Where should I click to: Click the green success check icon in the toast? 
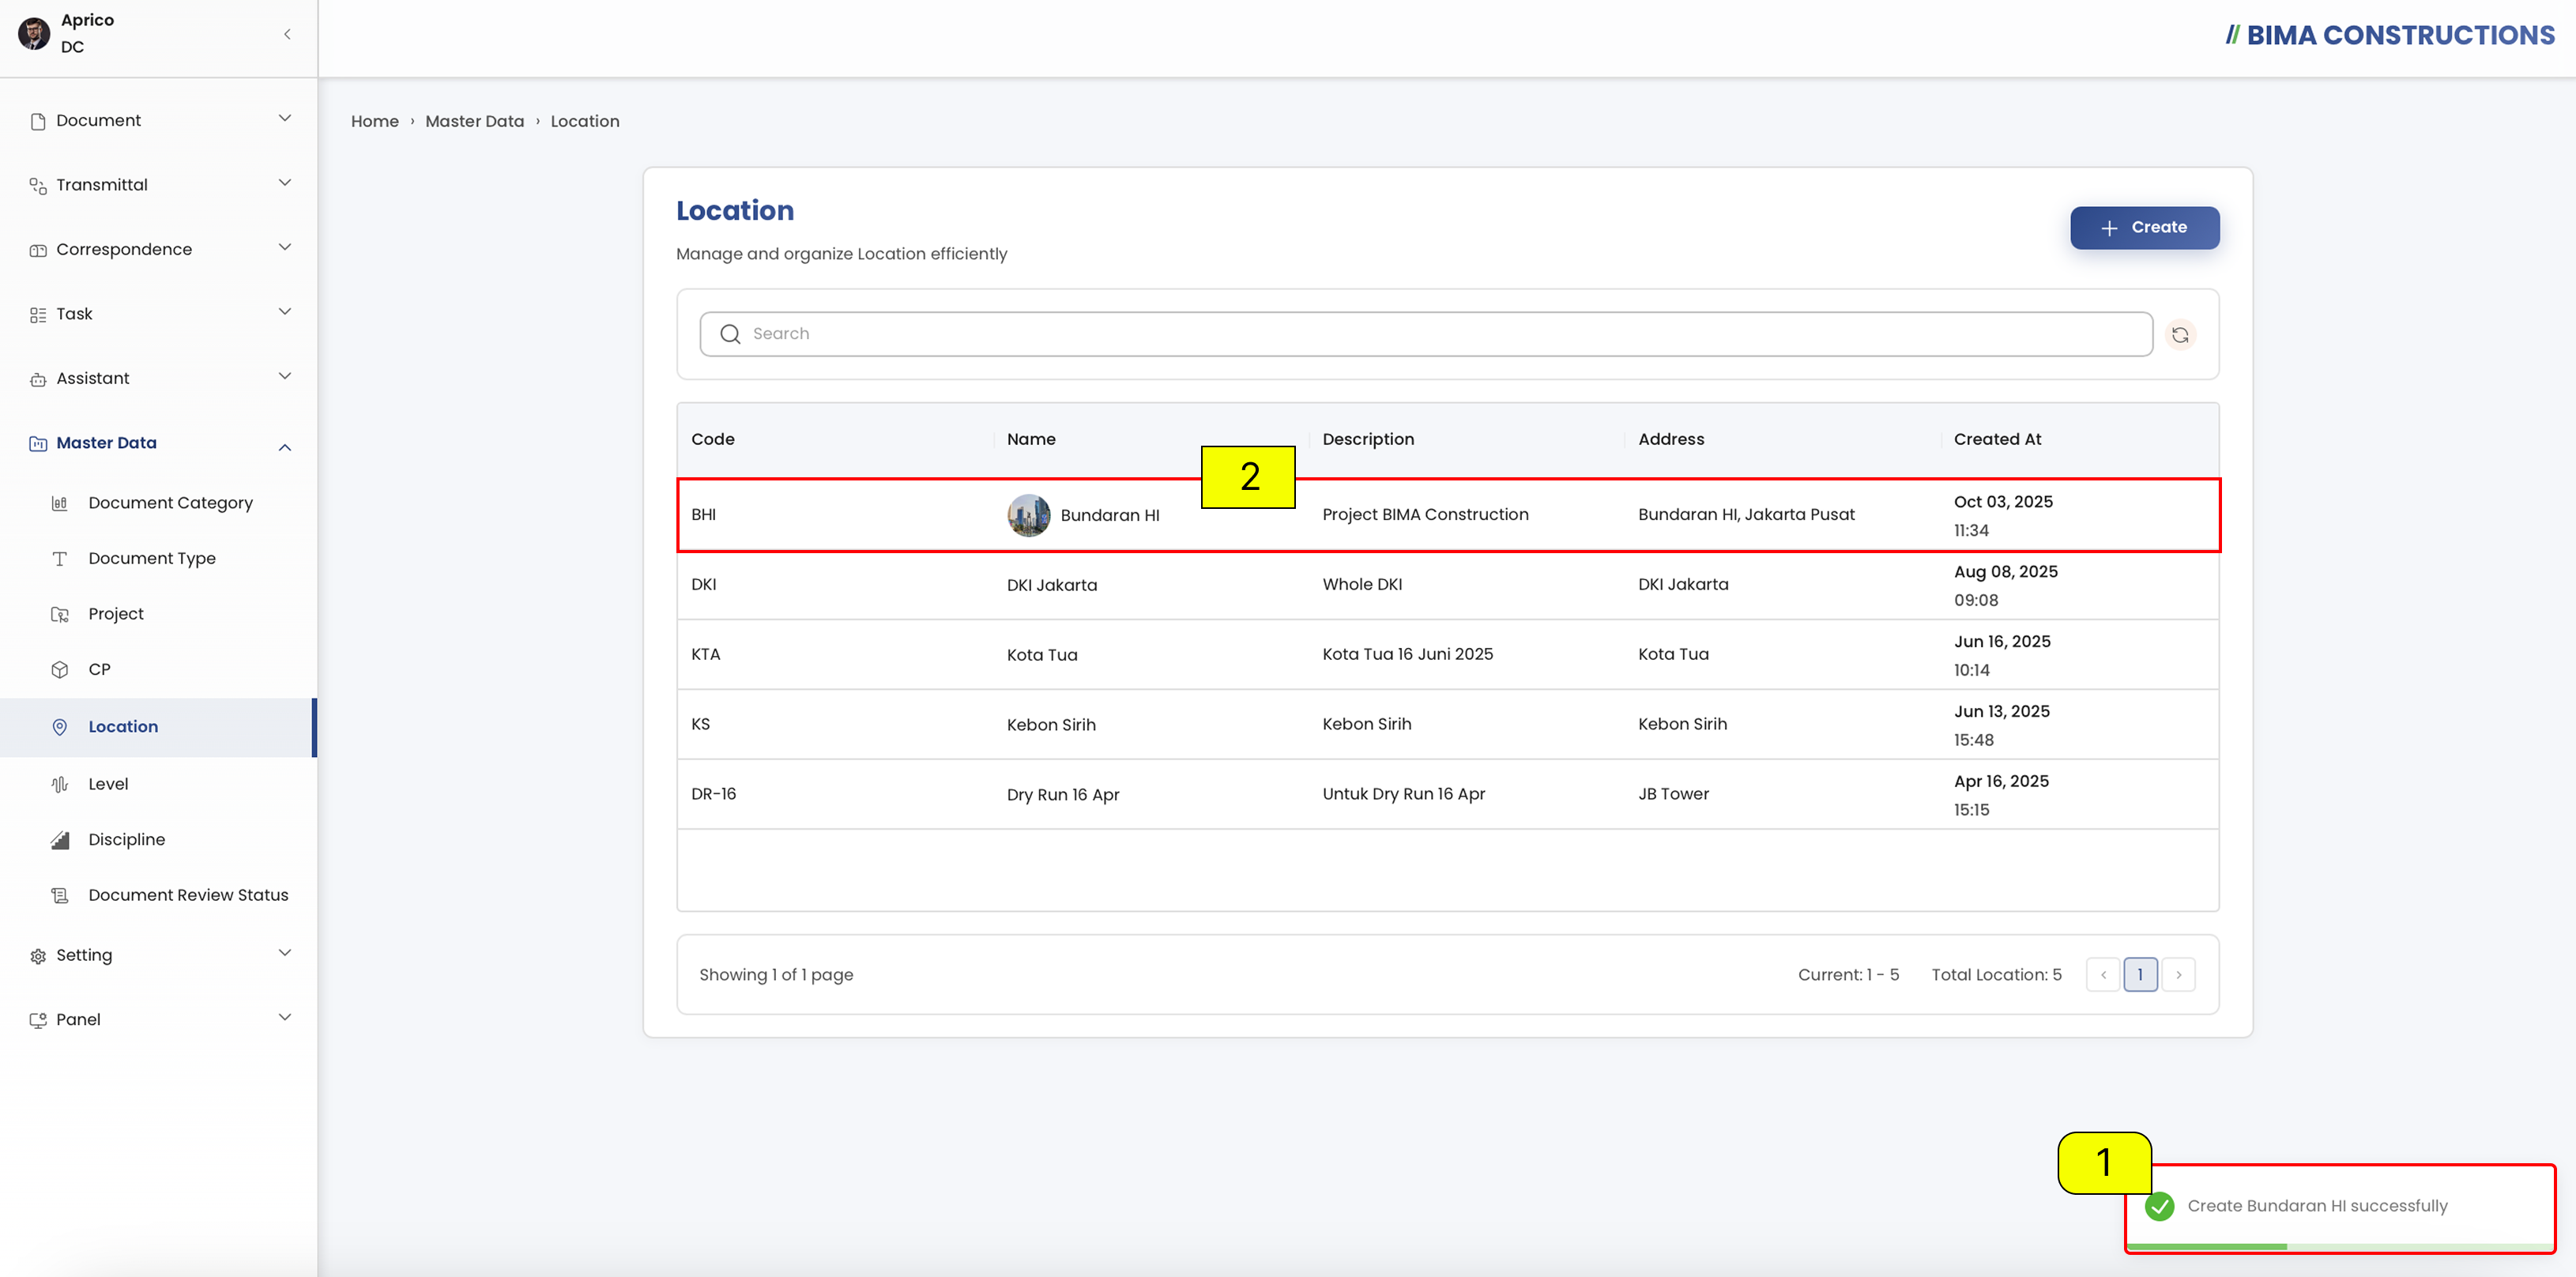coord(2160,1206)
